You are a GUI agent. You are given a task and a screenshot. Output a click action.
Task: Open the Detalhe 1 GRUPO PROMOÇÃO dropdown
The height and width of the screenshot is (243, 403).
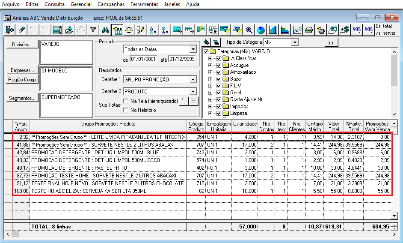(x=193, y=80)
